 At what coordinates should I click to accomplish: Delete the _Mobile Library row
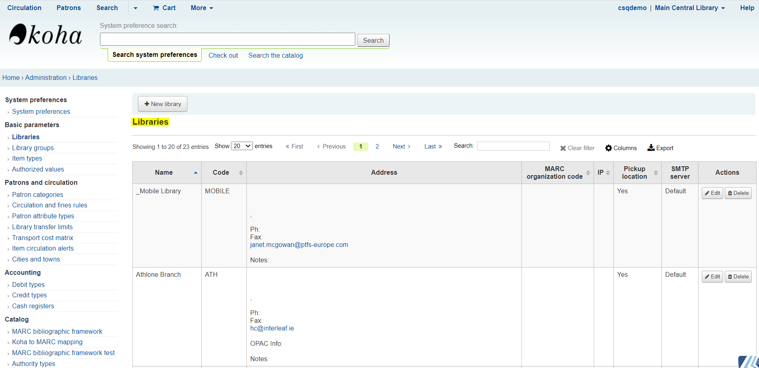[738, 193]
